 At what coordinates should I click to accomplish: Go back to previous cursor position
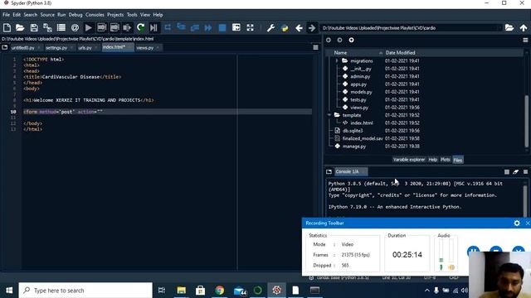[299, 27]
